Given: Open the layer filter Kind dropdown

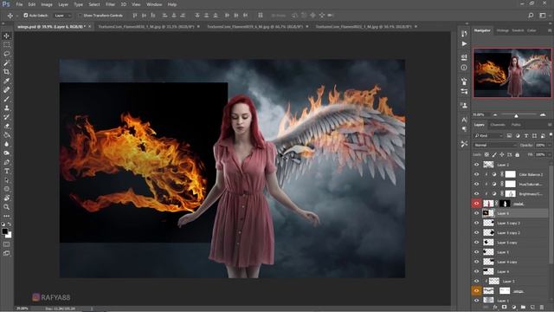Looking at the screenshot, I should [489, 136].
